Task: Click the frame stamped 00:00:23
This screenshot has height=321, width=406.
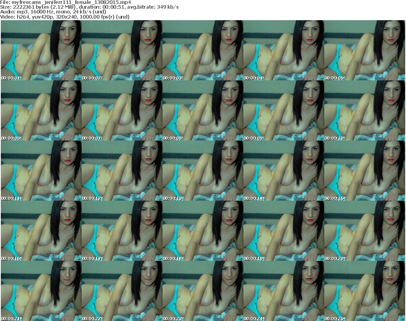Action: (203, 291)
